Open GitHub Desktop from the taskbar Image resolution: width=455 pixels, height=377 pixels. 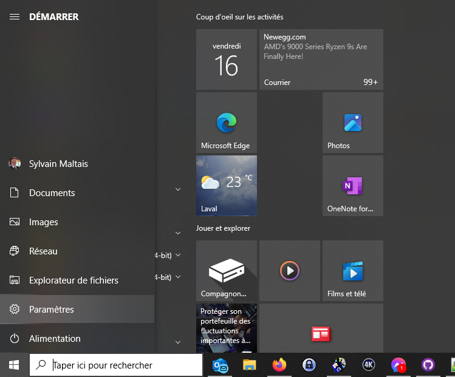pos(428,365)
